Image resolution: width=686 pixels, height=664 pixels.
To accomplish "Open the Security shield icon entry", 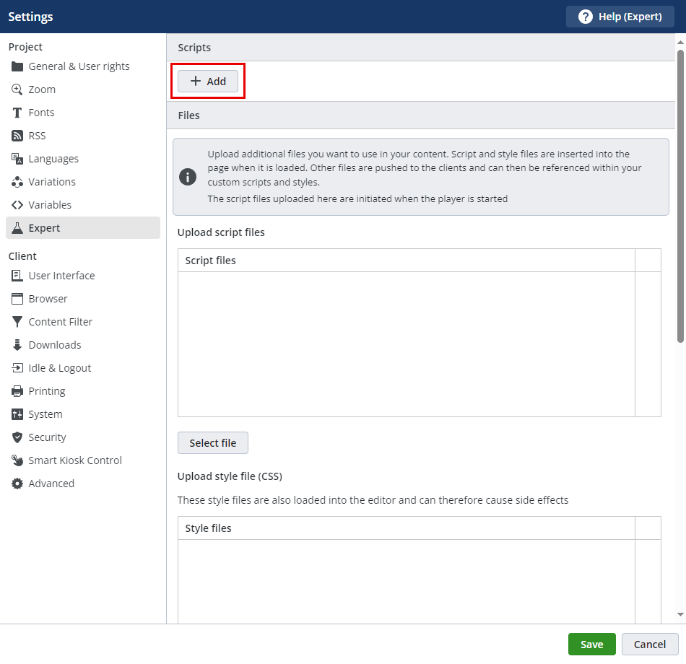I will click(x=17, y=437).
